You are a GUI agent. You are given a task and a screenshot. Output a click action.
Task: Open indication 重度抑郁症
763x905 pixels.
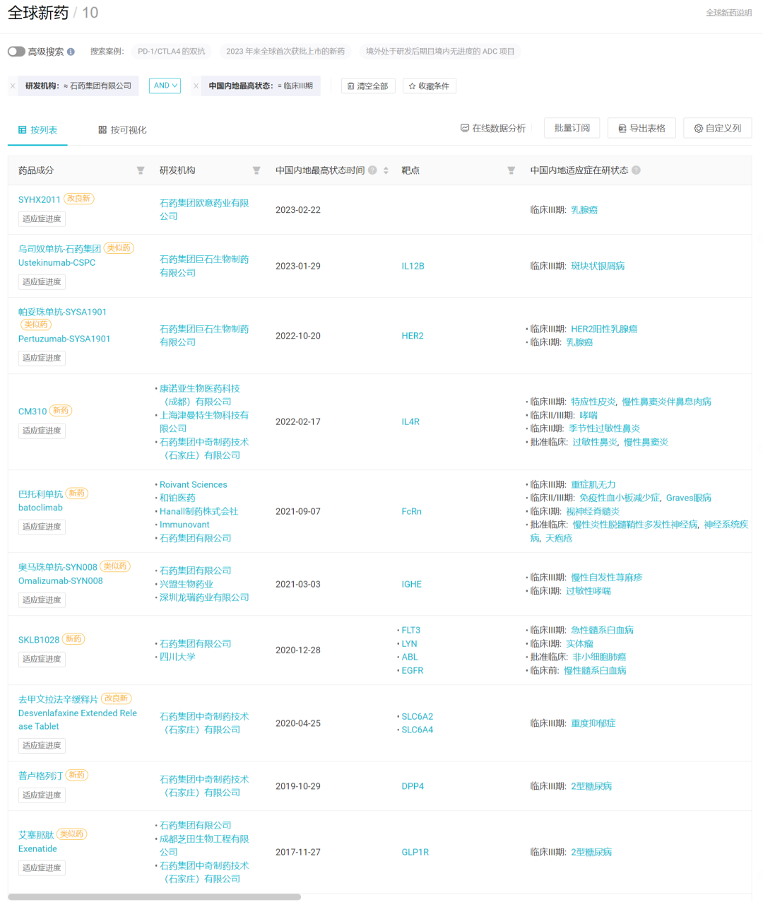pyautogui.click(x=593, y=724)
